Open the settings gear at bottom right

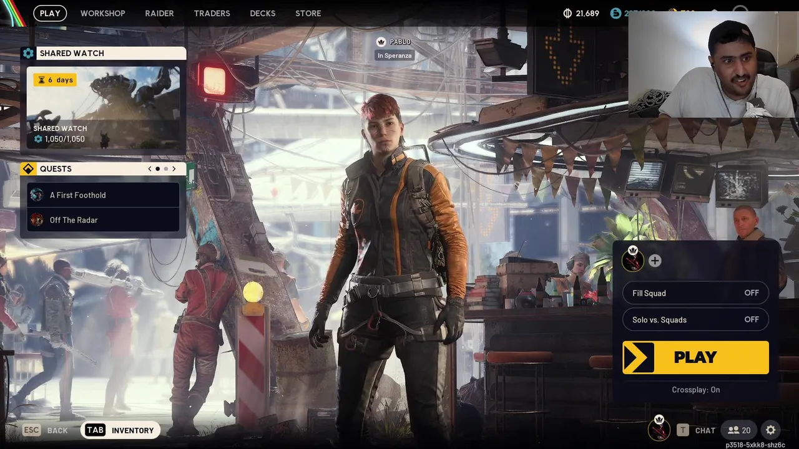[771, 430]
